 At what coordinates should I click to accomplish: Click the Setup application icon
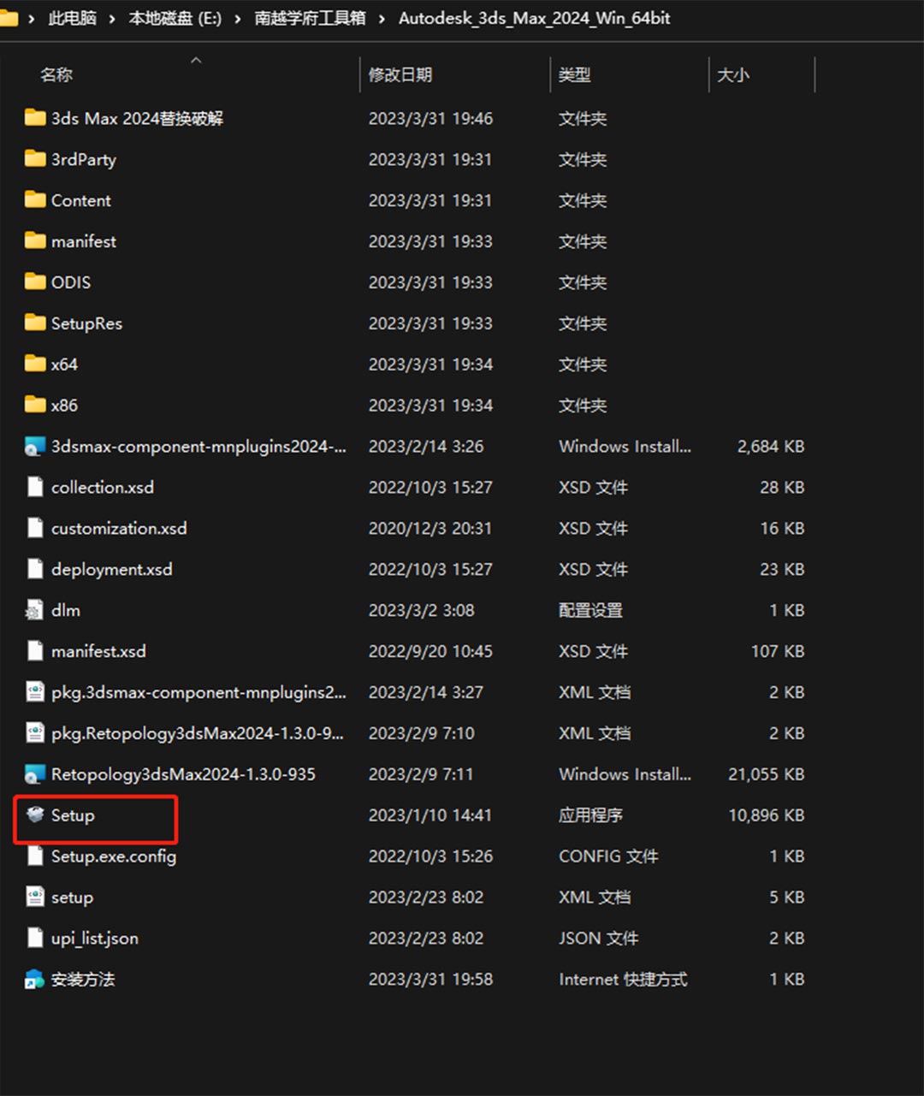(x=35, y=815)
